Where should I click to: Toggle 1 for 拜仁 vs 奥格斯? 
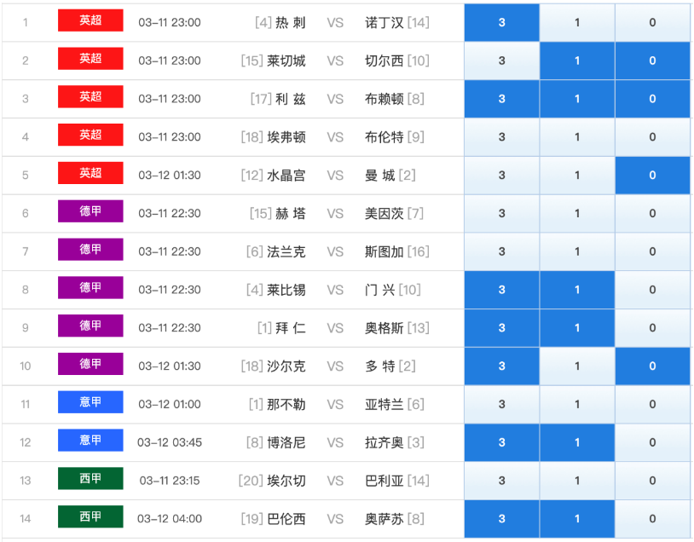pyautogui.click(x=577, y=328)
